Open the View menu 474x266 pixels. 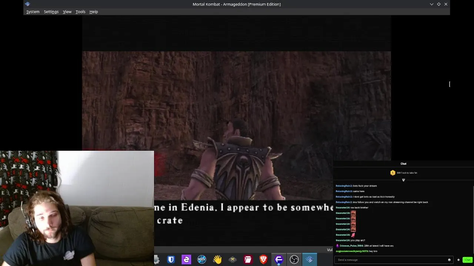(x=67, y=12)
